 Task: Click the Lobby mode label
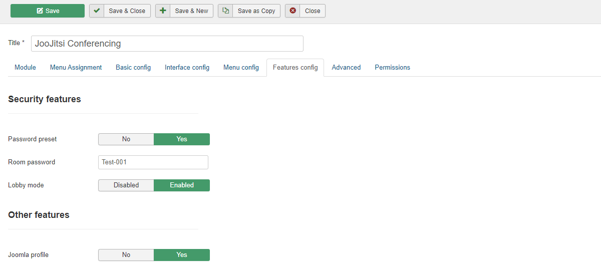[x=26, y=185]
